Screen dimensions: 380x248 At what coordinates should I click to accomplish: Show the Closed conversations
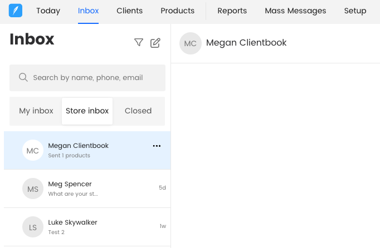click(x=138, y=111)
